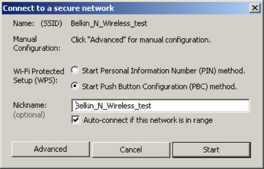Click the "Wi-Fi Protected Setup (WPS):" label
This screenshot has height=169, width=264.
[39, 76]
